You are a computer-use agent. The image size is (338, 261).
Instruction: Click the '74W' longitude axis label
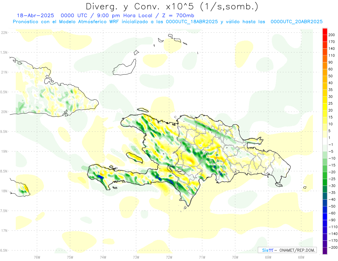pos(103,257)
